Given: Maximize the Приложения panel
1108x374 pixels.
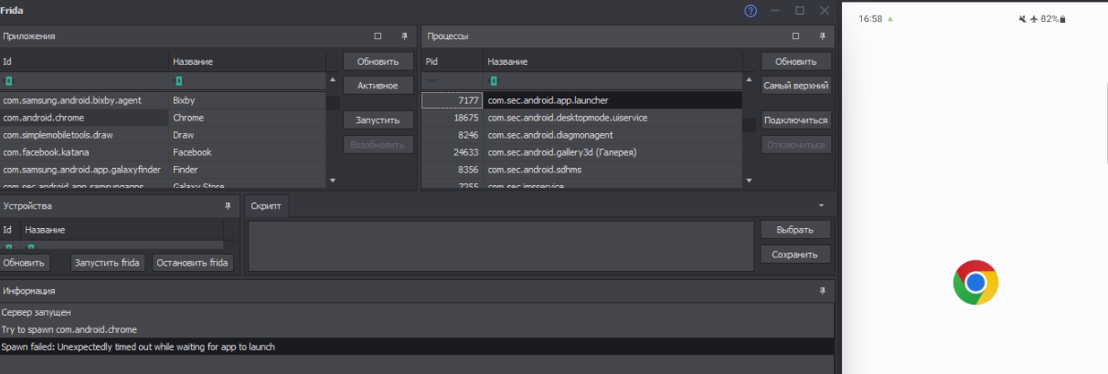Looking at the screenshot, I should 378,36.
